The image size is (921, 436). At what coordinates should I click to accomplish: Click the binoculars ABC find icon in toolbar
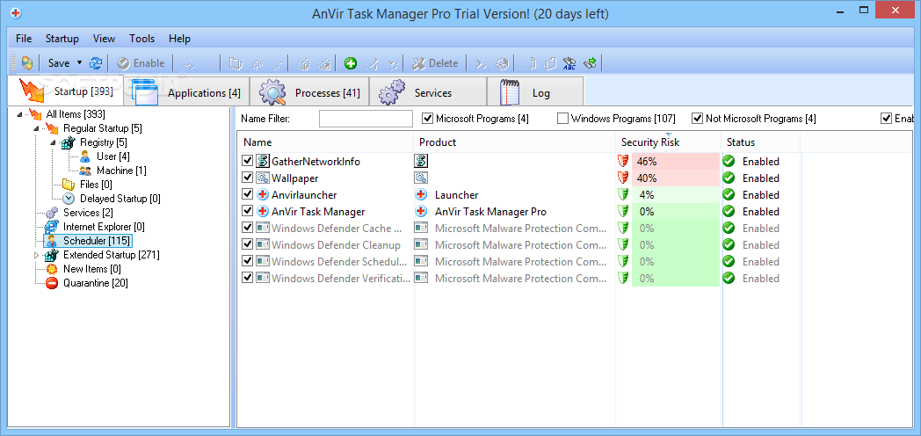tap(569, 63)
